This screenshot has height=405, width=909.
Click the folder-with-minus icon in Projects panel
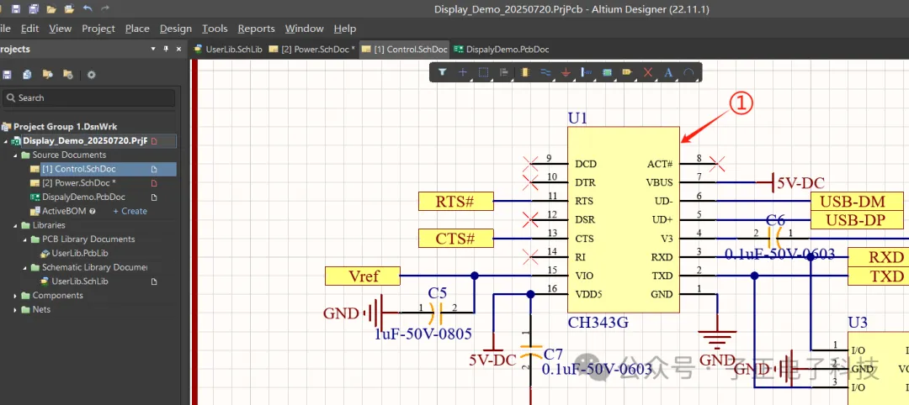(x=68, y=75)
